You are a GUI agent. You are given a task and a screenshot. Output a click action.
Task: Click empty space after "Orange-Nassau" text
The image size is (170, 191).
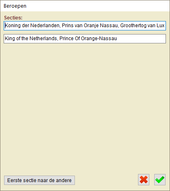pyautogui.click(x=141, y=39)
